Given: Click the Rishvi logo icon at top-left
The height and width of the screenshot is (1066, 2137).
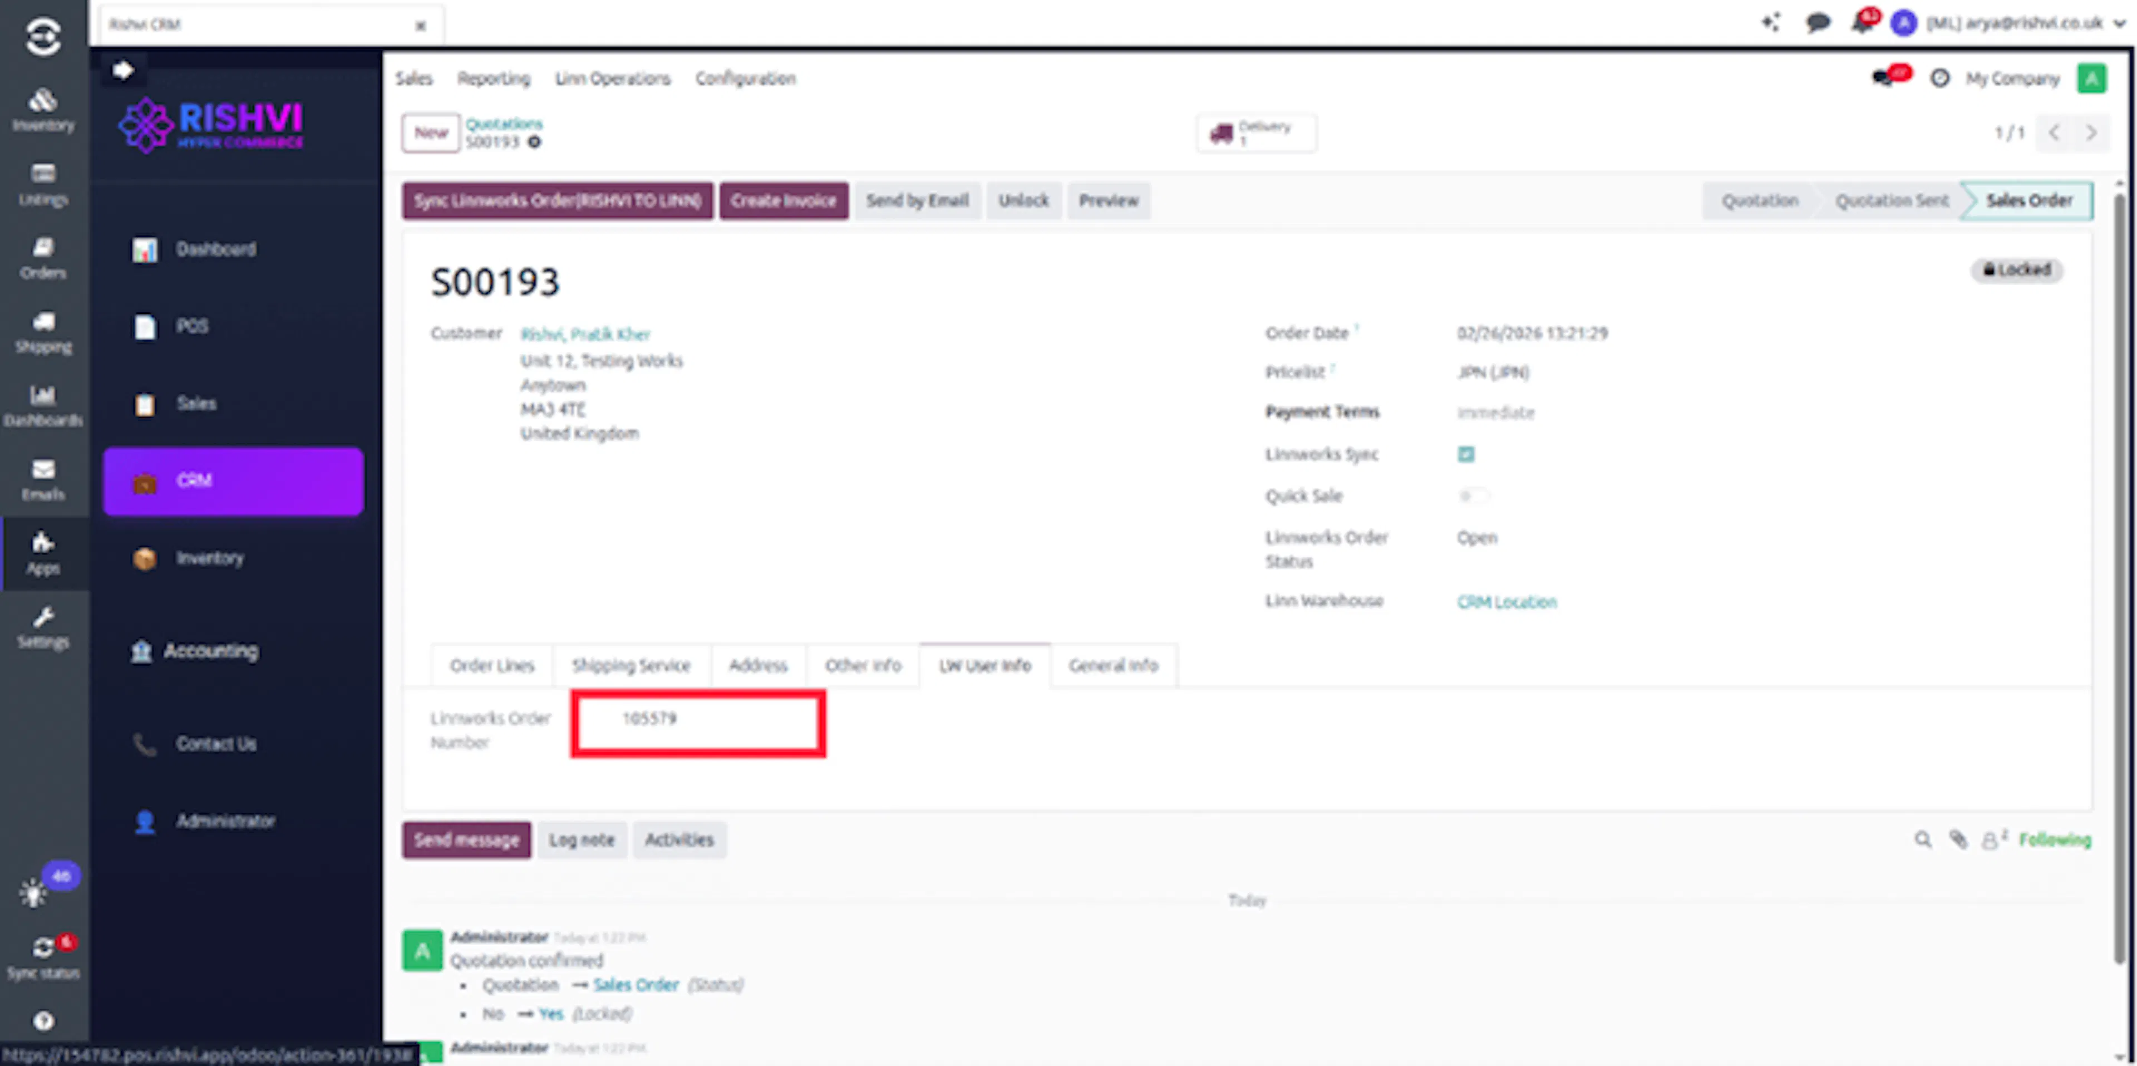Looking at the screenshot, I should 43,37.
